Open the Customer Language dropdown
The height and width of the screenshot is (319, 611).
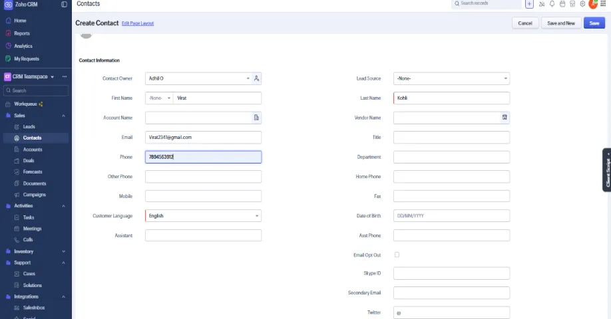[203, 216]
